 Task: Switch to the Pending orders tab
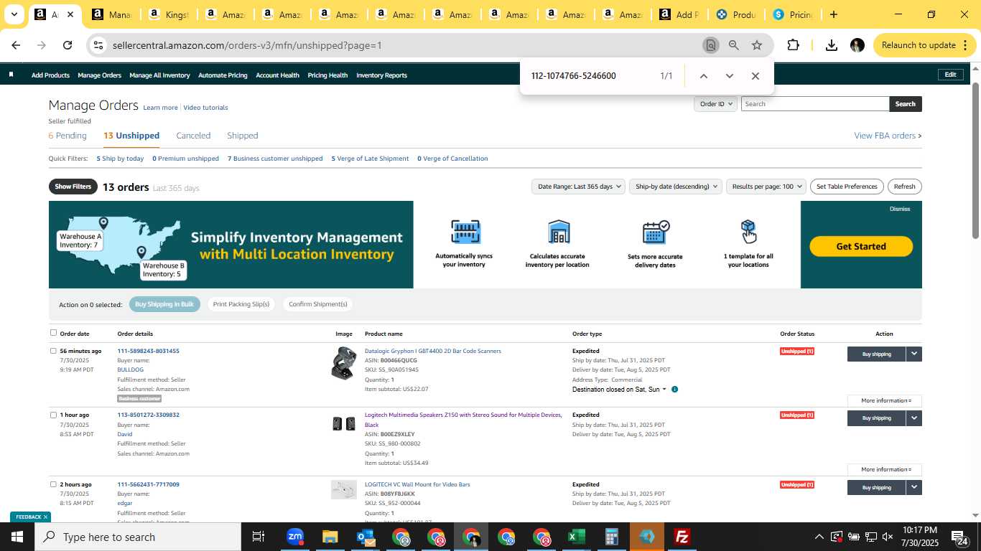(68, 136)
